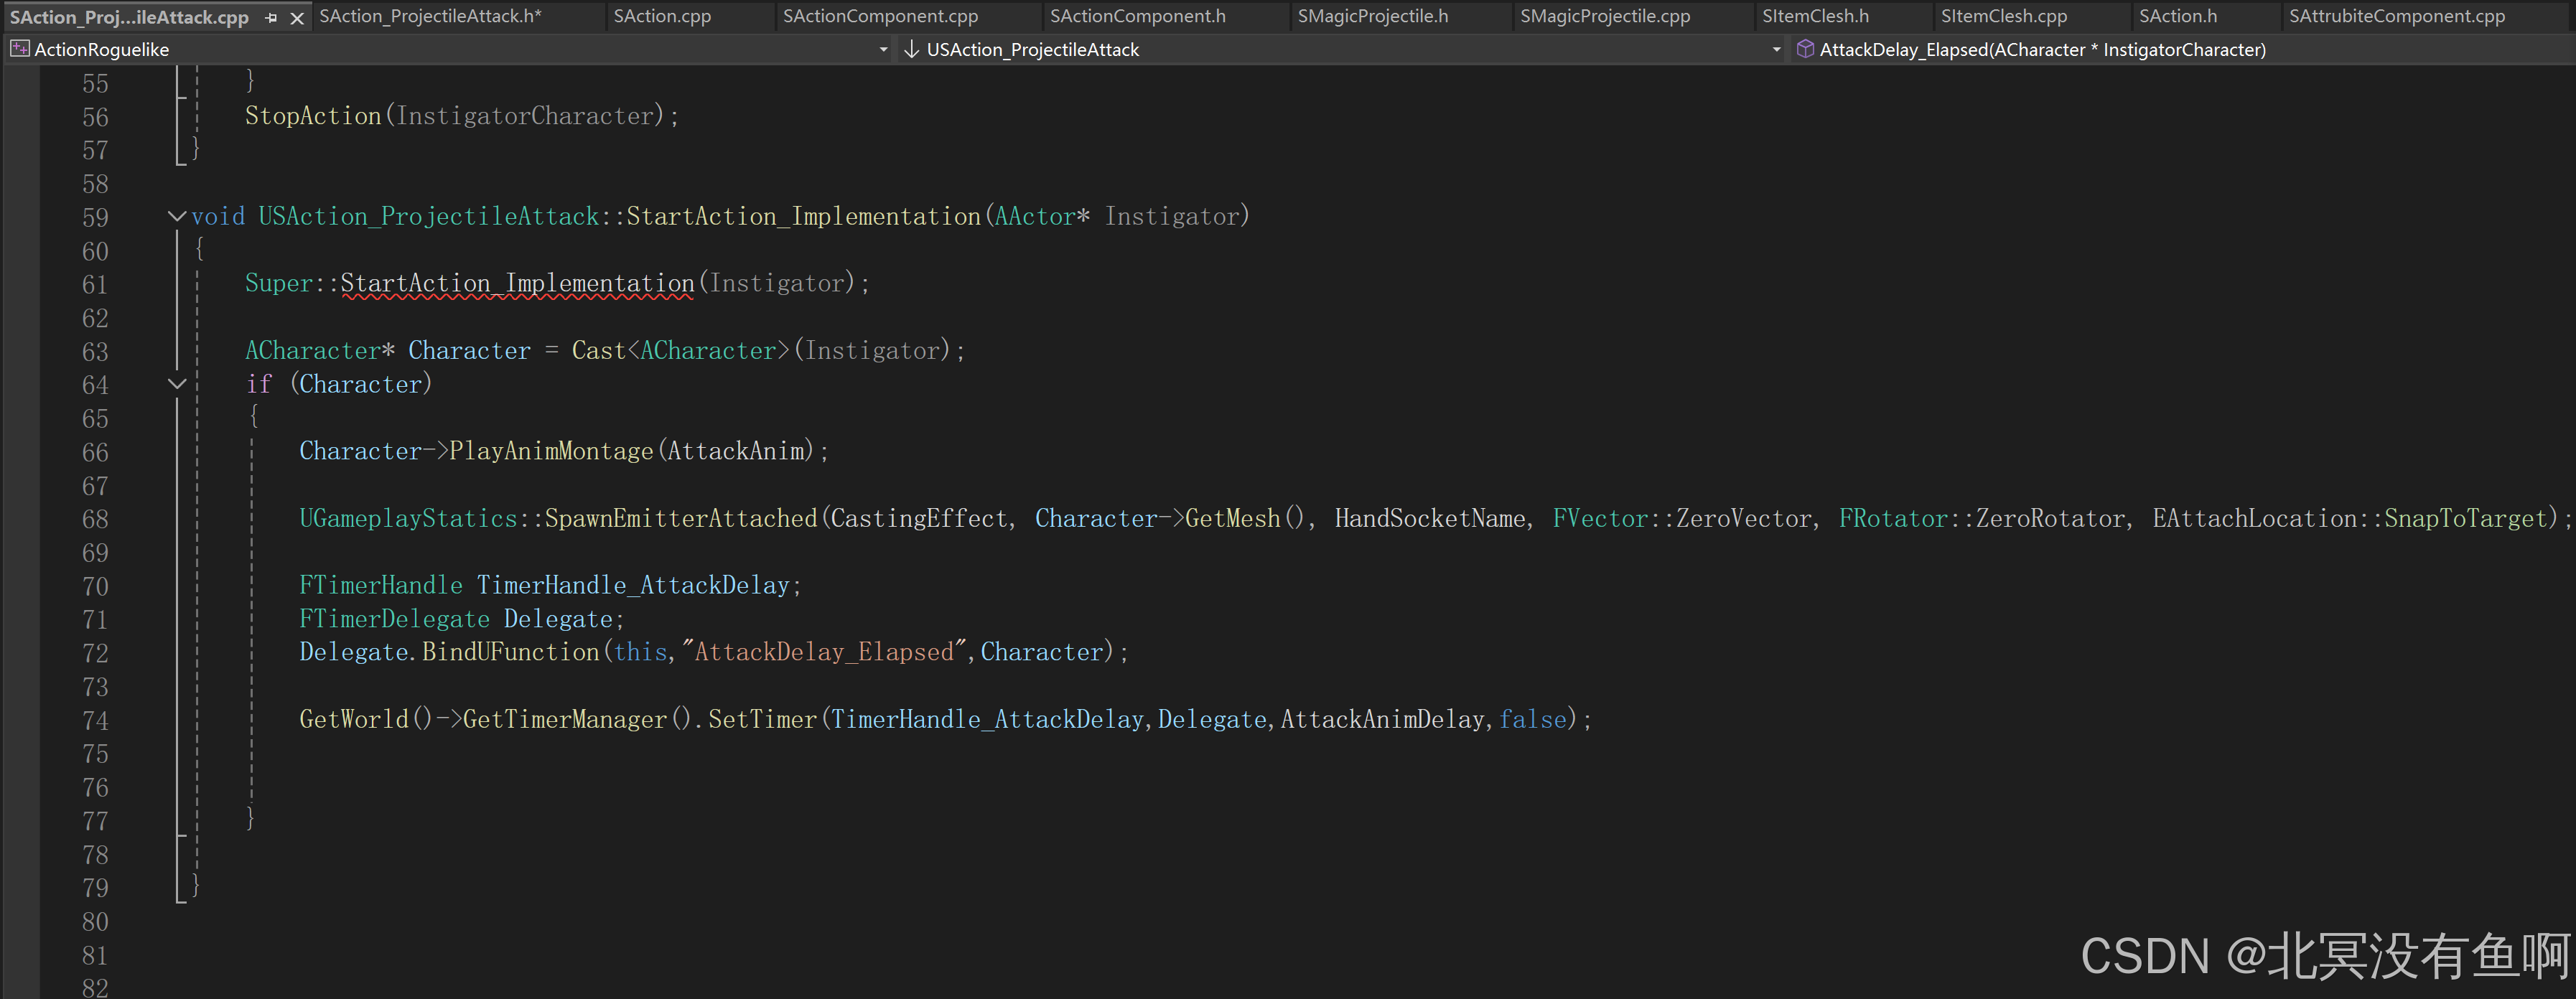Switch to the SAction_ProjectileAttack.h tab
Image resolution: width=2576 pixels, height=999 pixels.
(430, 16)
